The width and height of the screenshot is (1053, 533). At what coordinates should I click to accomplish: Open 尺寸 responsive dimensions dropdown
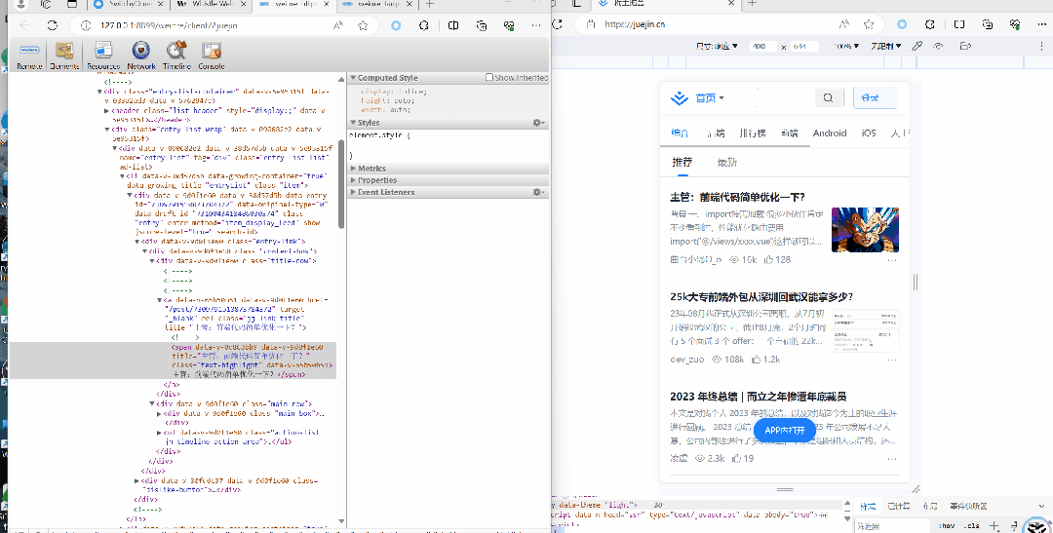pos(716,47)
